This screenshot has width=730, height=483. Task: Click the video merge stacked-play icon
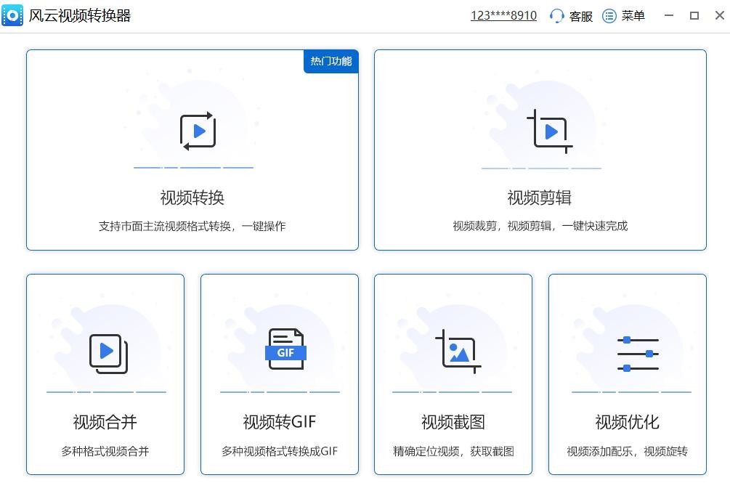[x=108, y=353]
